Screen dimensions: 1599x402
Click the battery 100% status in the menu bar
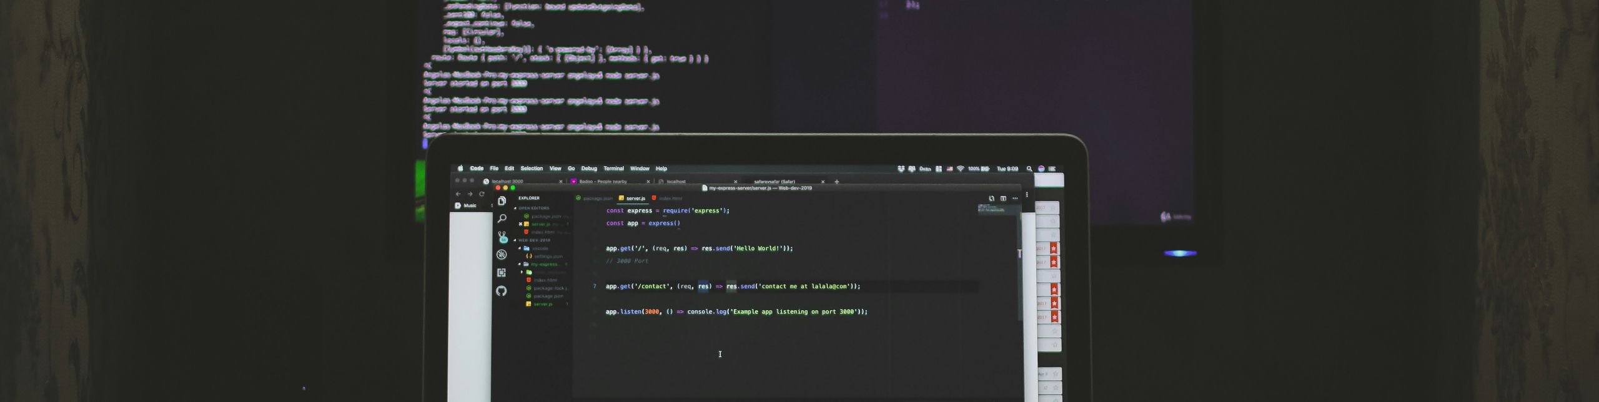point(979,169)
